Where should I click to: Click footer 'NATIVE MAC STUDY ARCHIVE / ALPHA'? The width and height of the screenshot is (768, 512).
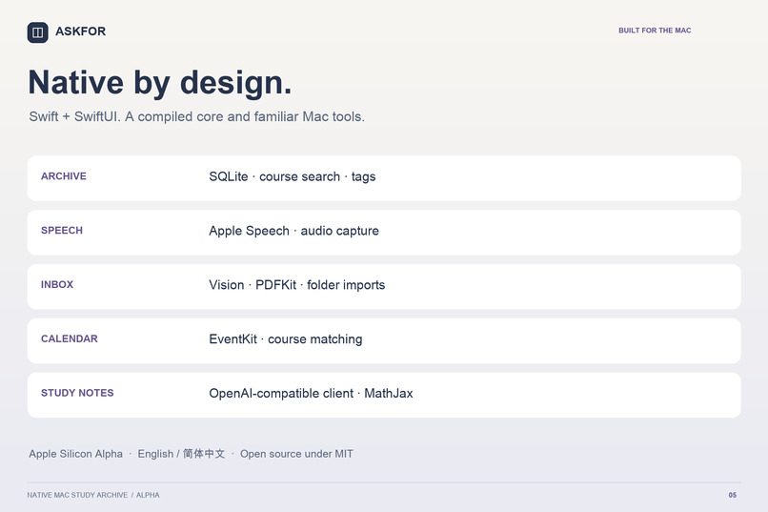click(93, 495)
